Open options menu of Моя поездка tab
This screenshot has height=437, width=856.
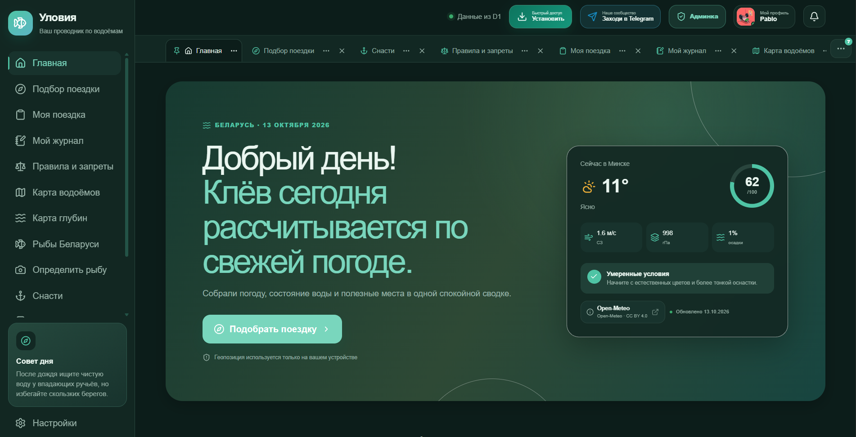(622, 51)
